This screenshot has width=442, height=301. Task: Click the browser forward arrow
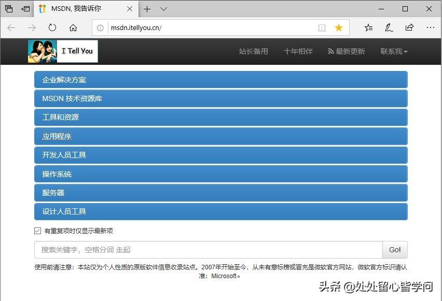click(32, 27)
